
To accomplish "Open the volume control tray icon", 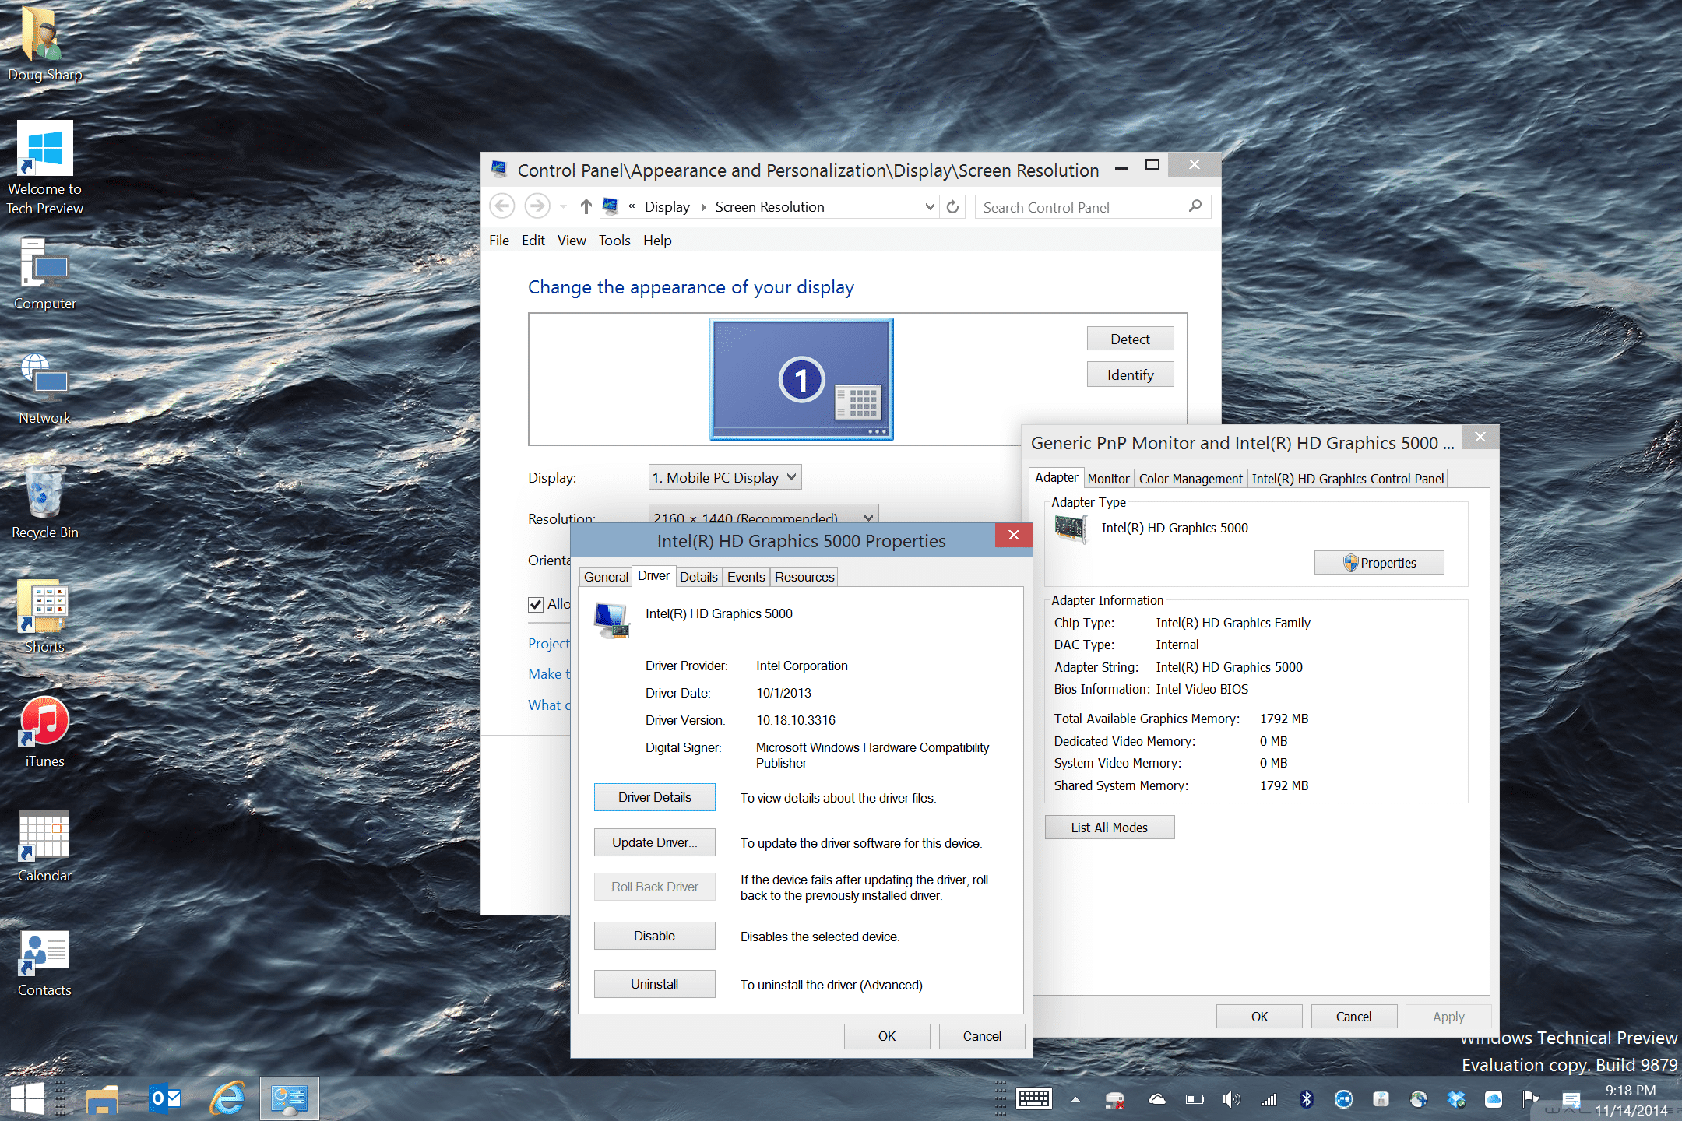I will (x=1231, y=1099).
